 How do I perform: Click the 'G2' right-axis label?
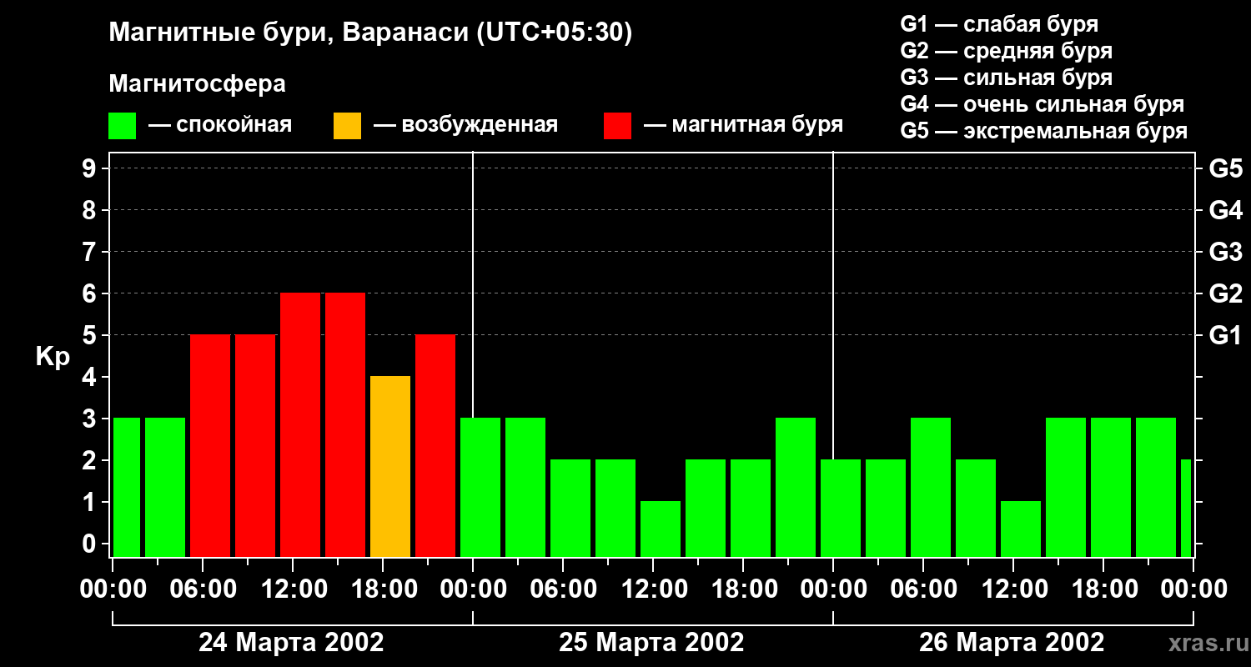click(x=1225, y=293)
